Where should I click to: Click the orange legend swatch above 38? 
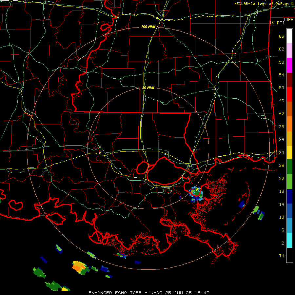(289, 124)
